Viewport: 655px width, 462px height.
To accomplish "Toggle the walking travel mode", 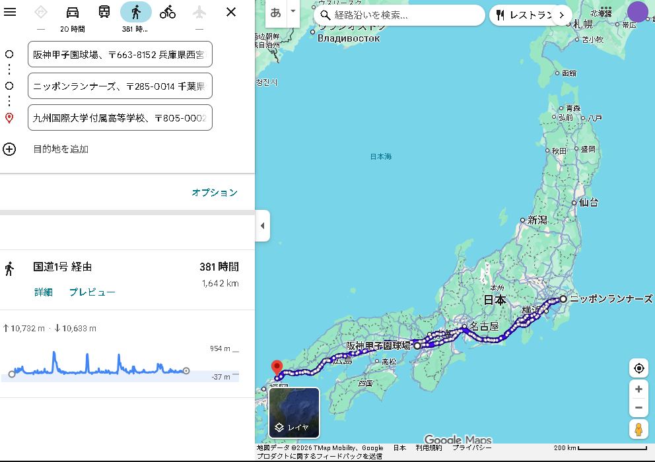I will (135, 12).
